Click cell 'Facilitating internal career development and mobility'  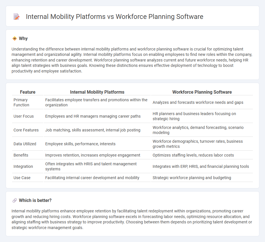click(x=97, y=178)
